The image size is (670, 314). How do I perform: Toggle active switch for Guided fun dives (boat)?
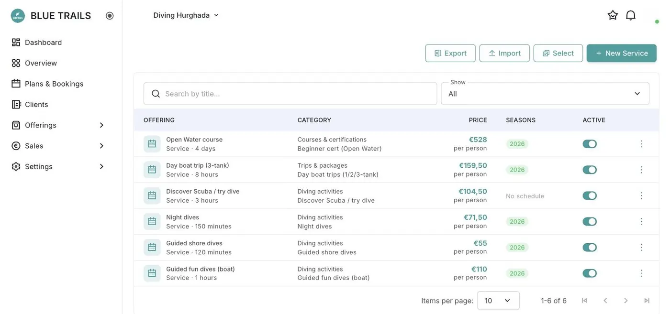click(x=590, y=273)
